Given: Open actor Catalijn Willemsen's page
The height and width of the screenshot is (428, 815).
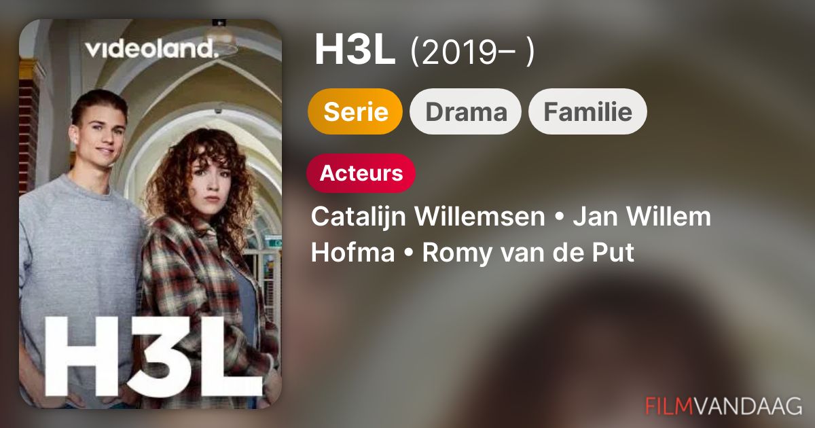Looking at the screenshot, I should pyautogui.click(x=428, y=217).
